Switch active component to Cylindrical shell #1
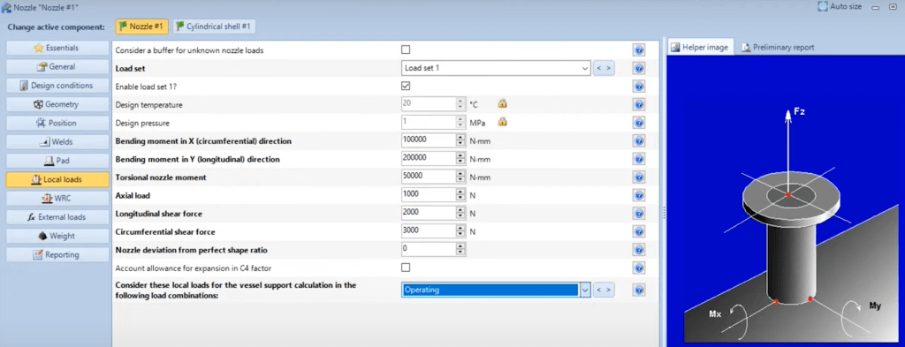The height and width of the screenshot is (347, 905). [x=214, y=26]
